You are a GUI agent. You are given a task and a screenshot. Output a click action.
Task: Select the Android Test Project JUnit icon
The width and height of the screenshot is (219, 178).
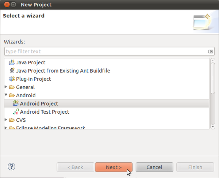coord(16,111)
